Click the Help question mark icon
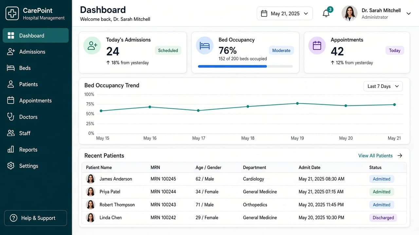 (x=13, y=218)
